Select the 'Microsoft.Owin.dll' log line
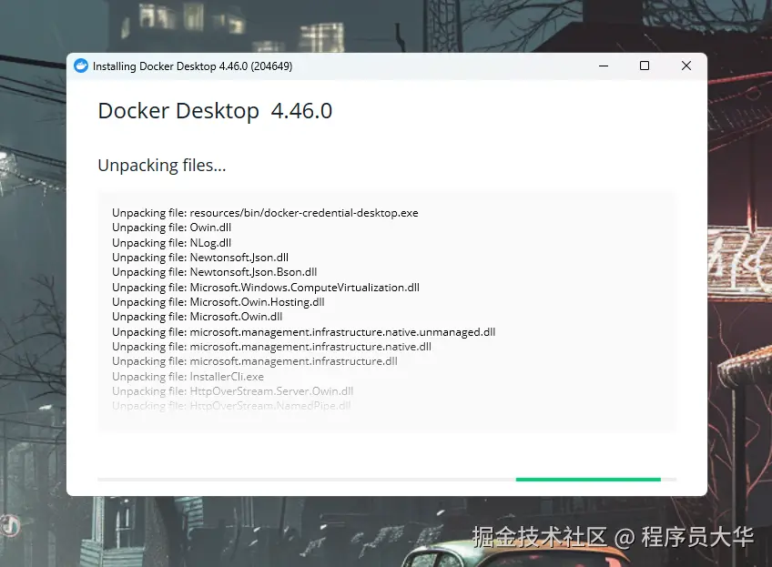Viewport: 772px width, 567px height. click(x=198, y=317)
